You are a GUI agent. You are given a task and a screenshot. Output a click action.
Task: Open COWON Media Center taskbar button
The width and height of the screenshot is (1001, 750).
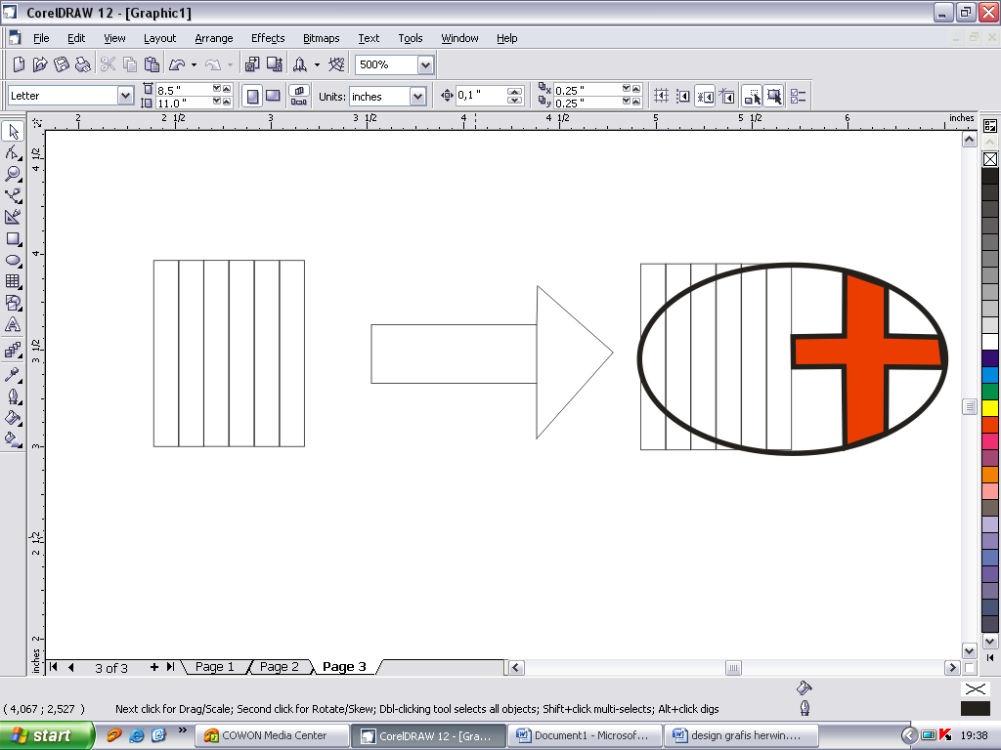tap(272, 735)
